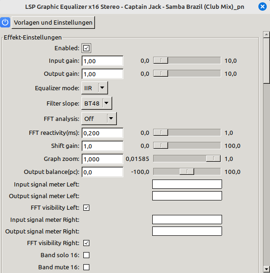This screenshot has height=273, width=270.
Task: Click the Input gain slider handle
Action: click(161, 60)
